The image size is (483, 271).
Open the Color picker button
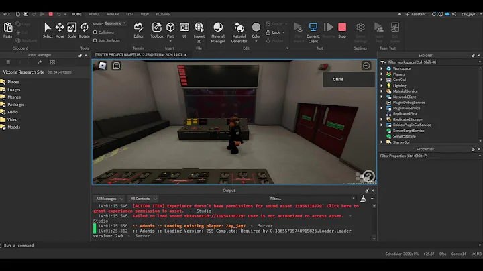click(256, 30)
